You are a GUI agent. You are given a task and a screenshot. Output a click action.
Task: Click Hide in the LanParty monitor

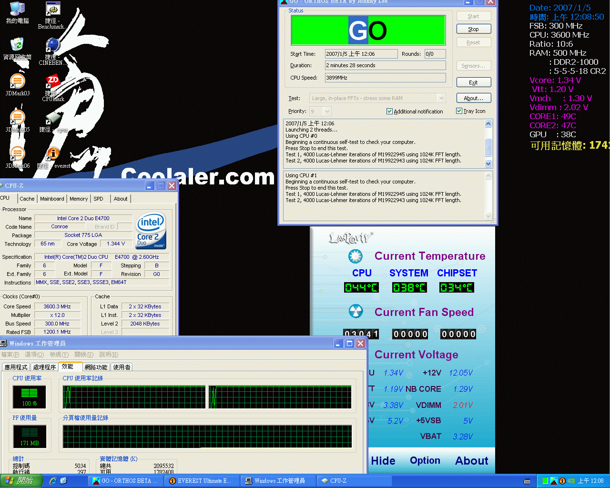click(383, 461)
